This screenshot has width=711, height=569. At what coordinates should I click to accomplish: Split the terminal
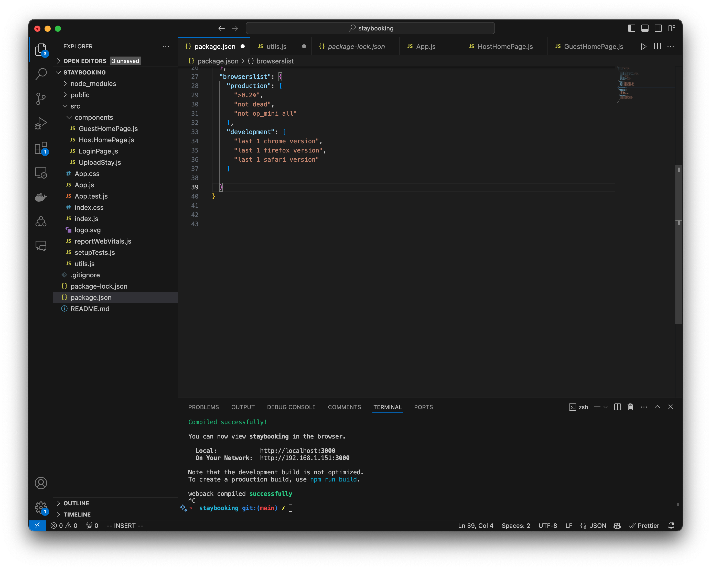[617, 407]
